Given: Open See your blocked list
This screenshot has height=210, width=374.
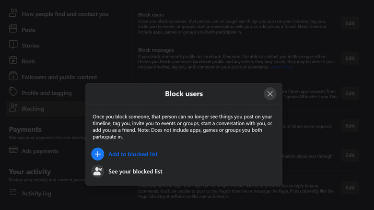Looking at the screenshot, I should 135,171.
